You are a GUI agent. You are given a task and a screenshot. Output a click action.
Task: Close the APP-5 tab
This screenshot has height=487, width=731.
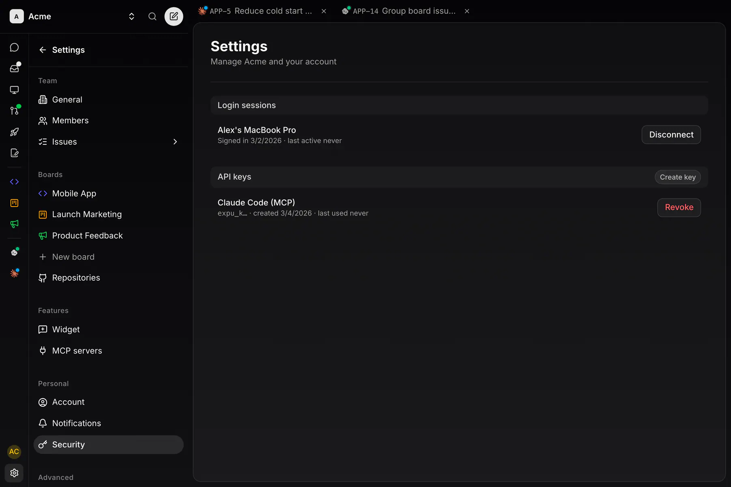[324, 11]
